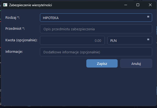Click the Kwota amount field
The image size is (157, 108).
(72, 40)
